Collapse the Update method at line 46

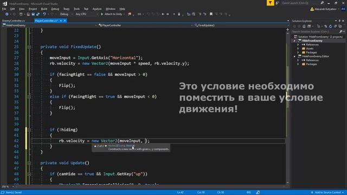point(29,163)
